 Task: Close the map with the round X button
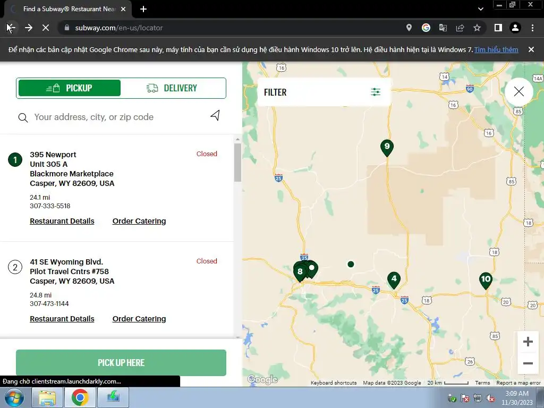point(518,91)
